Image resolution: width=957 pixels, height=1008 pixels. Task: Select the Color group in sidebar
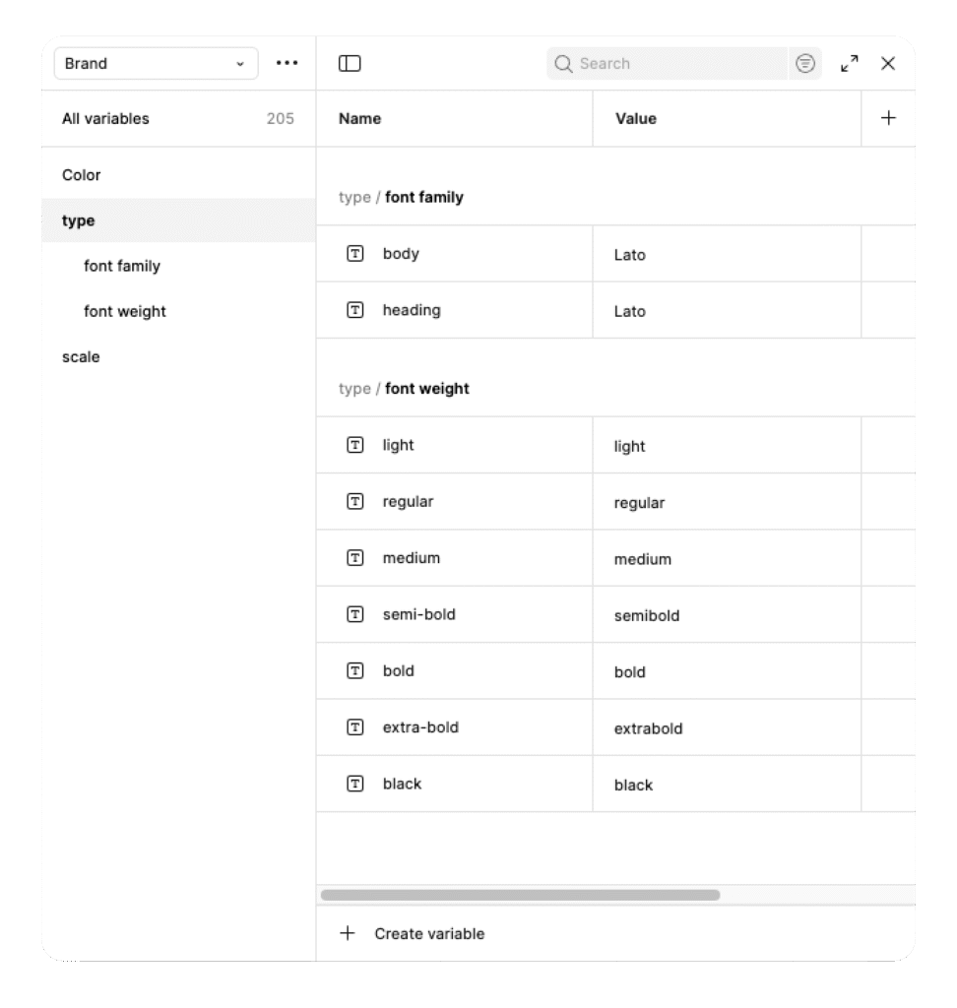82,175
